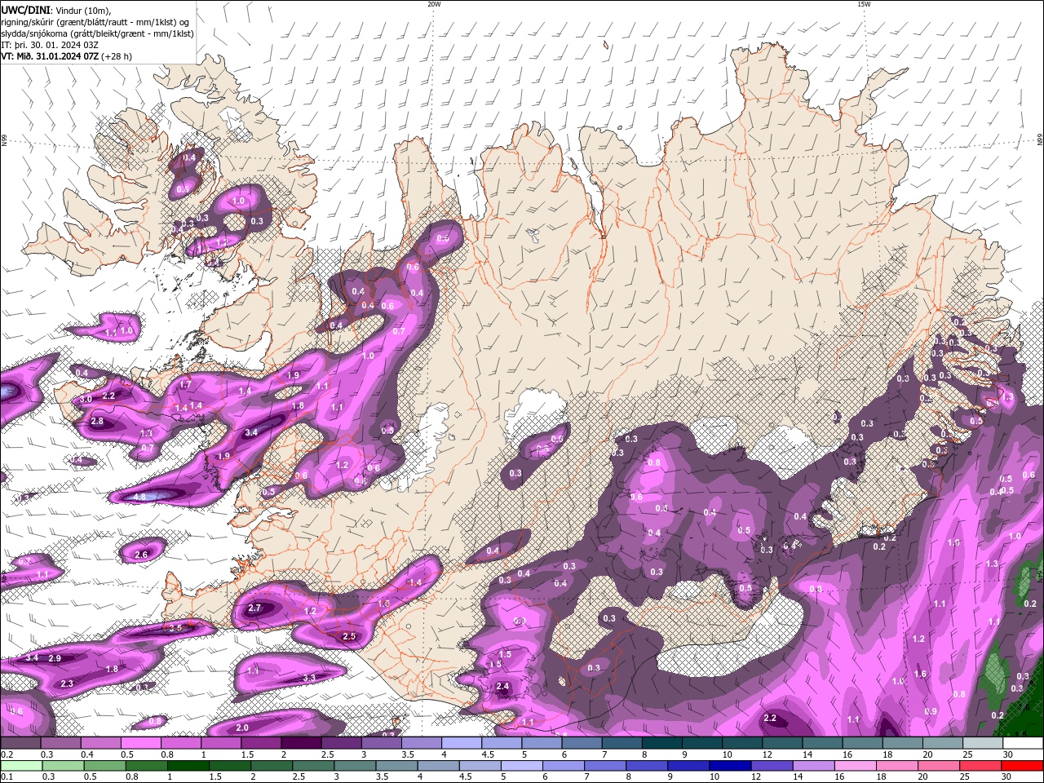Pick the red-pink 25 swatch in lower legend row
The width and height of the screenshot is (1044, 783).
(x=980, y=765)
